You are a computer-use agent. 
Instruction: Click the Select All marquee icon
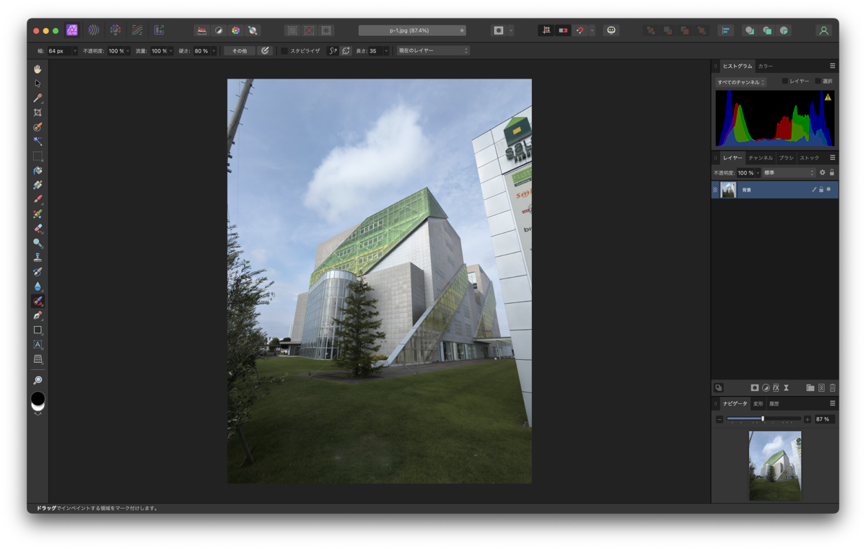[292, 30]
